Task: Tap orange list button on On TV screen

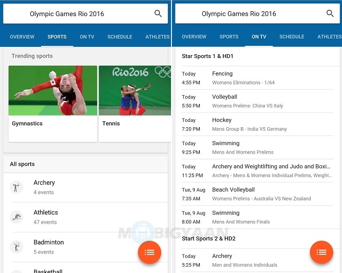Action: point(321,253)
